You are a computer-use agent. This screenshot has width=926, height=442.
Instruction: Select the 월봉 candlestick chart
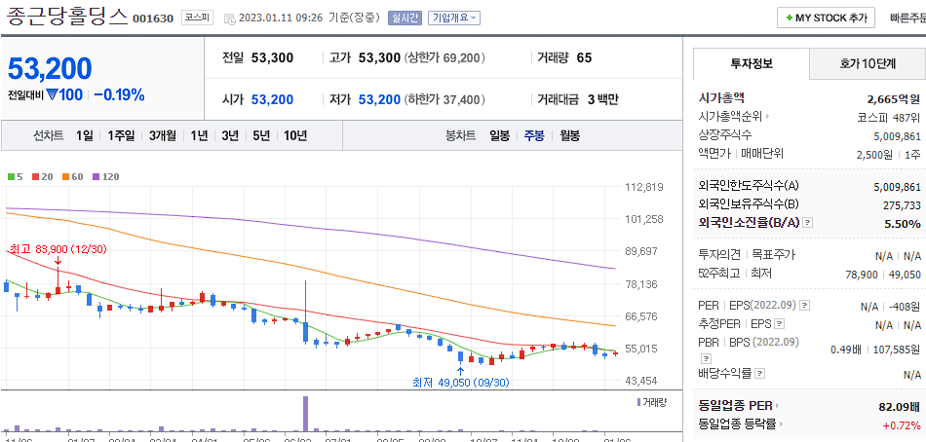pos(570,135)
